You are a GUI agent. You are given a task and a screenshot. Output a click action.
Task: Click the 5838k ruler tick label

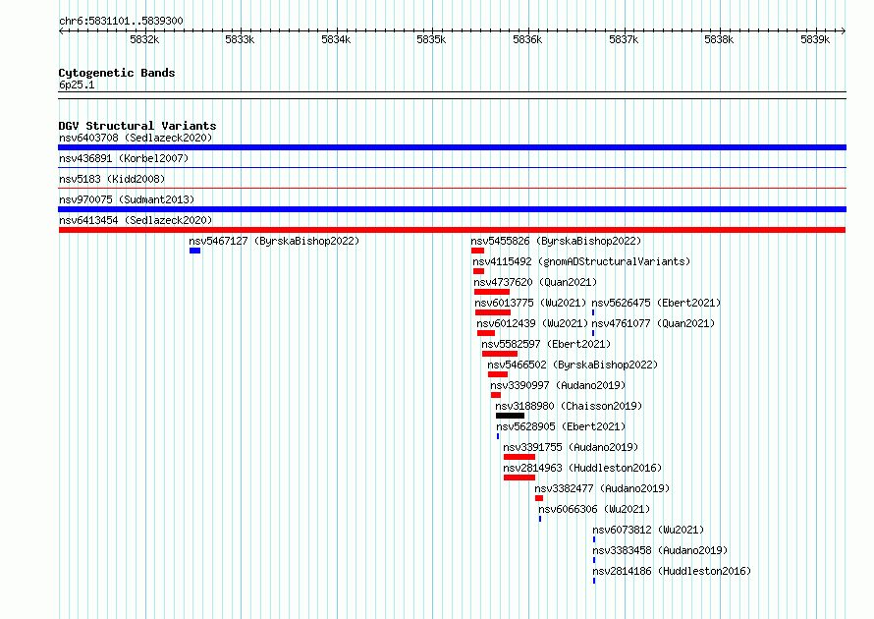pyautogui.click(x=719, y=39)
